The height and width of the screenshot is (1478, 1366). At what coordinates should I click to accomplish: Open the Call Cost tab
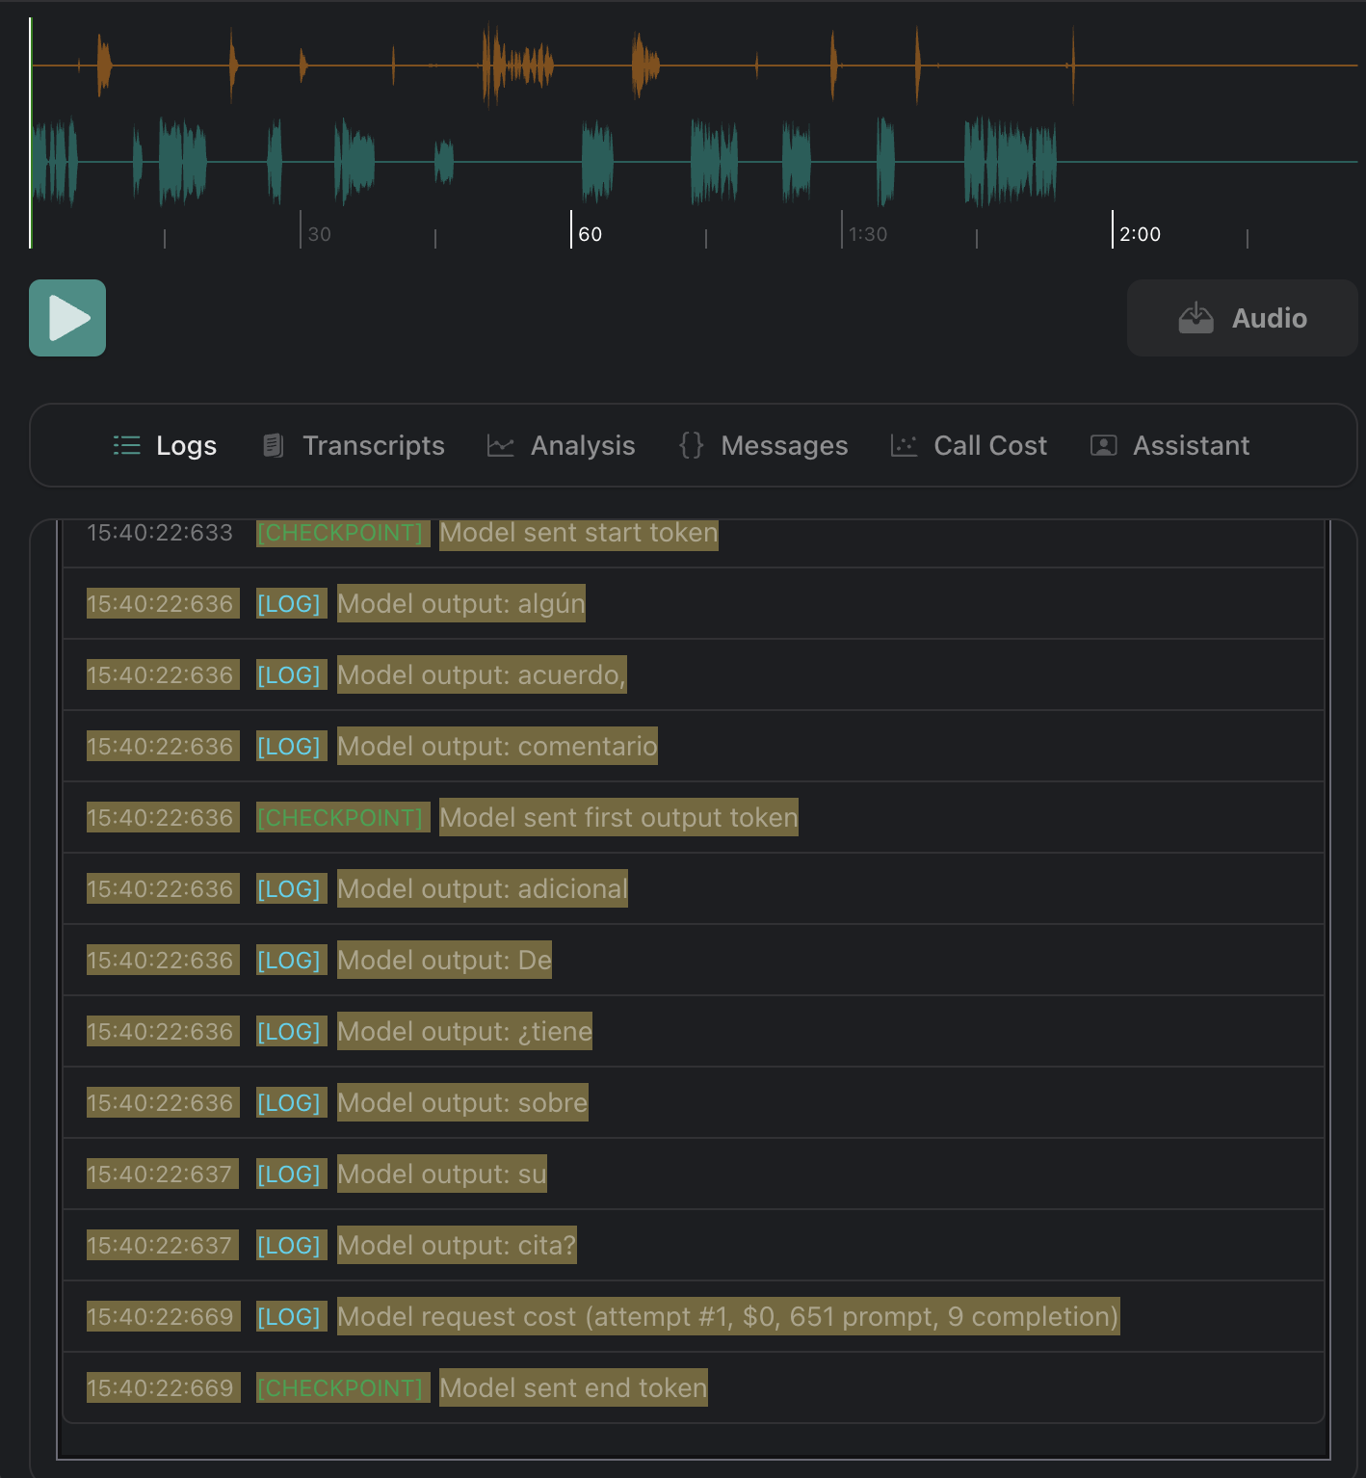[x=989, y=445]
